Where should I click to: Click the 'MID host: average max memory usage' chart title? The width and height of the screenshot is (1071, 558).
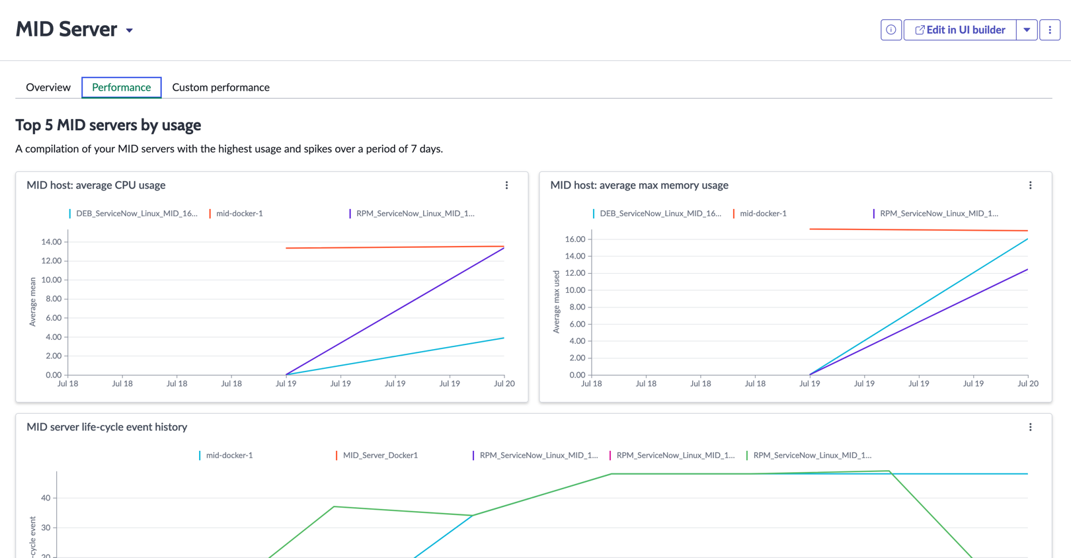click(x=639, y=185)
